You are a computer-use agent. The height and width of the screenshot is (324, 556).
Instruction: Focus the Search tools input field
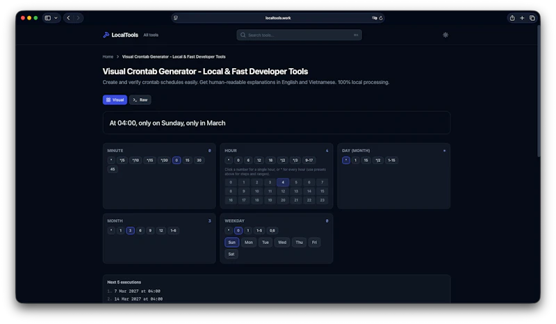(299, 35)
